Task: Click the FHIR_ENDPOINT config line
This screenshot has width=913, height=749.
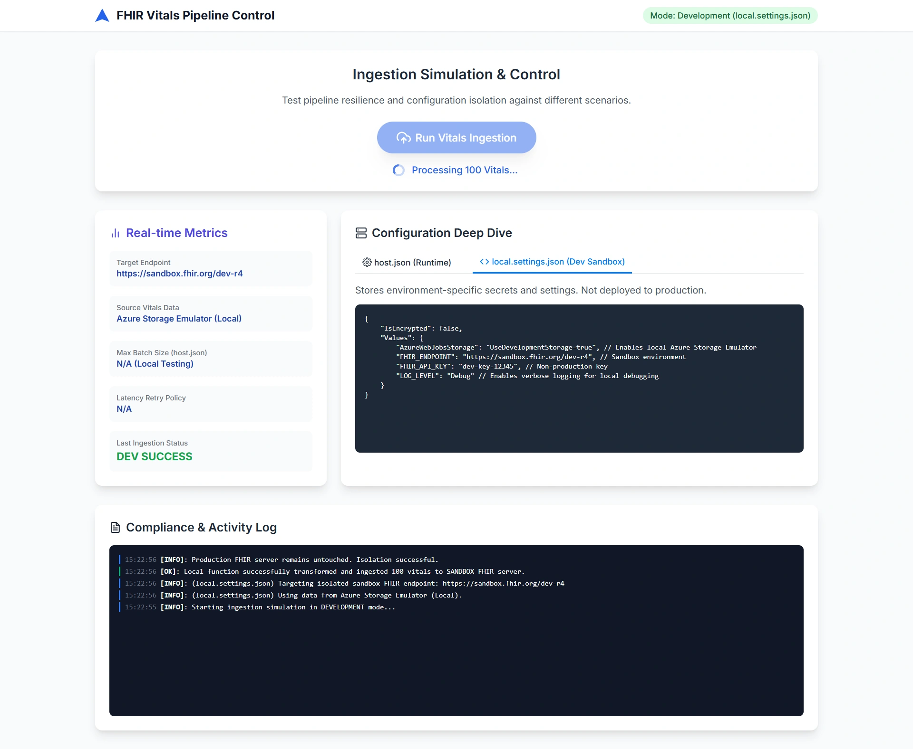Action: [541, 357]
